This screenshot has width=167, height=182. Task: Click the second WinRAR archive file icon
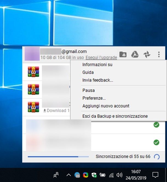coord(33,89)
